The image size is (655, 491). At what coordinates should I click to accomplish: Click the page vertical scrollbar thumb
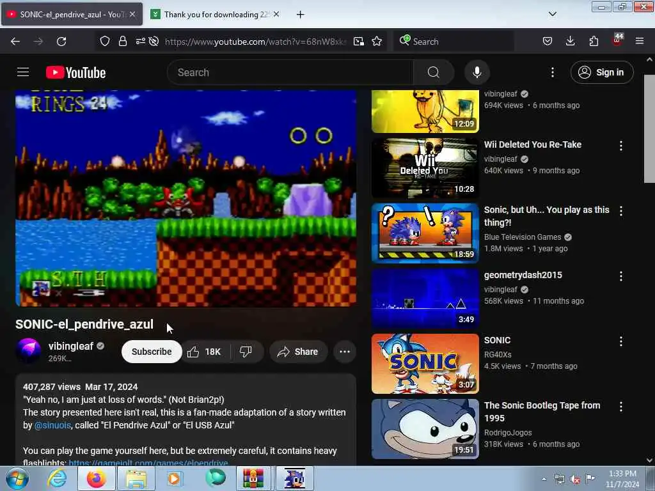pyautogui.click(x=649, y=128)
